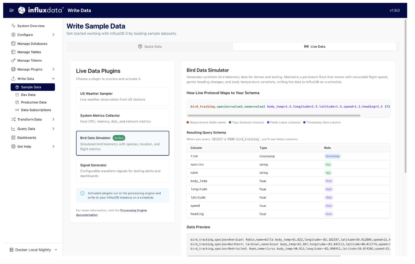Open Manage Databases in sidebar
Screen dimensions: 415x264
[32, 44]
